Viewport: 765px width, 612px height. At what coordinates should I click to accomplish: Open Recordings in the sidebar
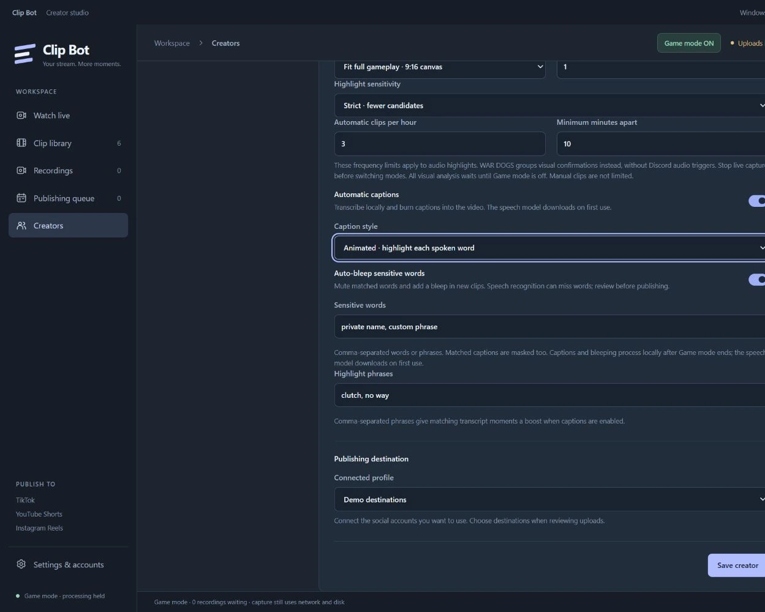[68, 170]
